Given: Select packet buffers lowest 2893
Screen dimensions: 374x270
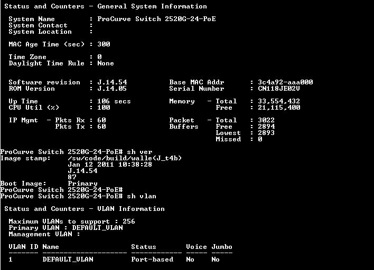Looking at the screenshot, I should click(266, 133).
